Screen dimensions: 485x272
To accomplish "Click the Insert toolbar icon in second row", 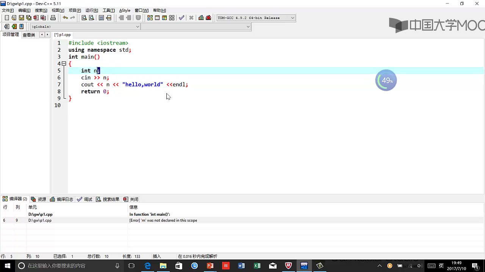I will point(6,26).
